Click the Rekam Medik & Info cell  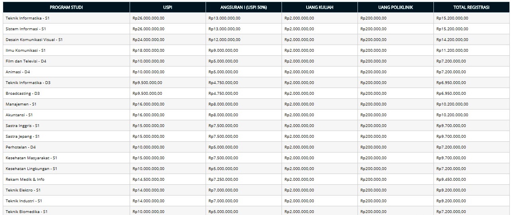(x=25, y=179)
